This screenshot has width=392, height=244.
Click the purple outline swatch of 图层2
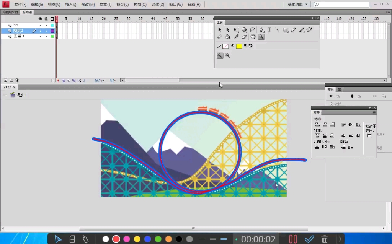coord(52,31)
